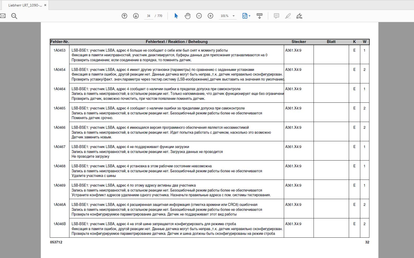The image size is (414, 258).
Task: Select the highlight text tool
Action: click(x=288, y=16)
